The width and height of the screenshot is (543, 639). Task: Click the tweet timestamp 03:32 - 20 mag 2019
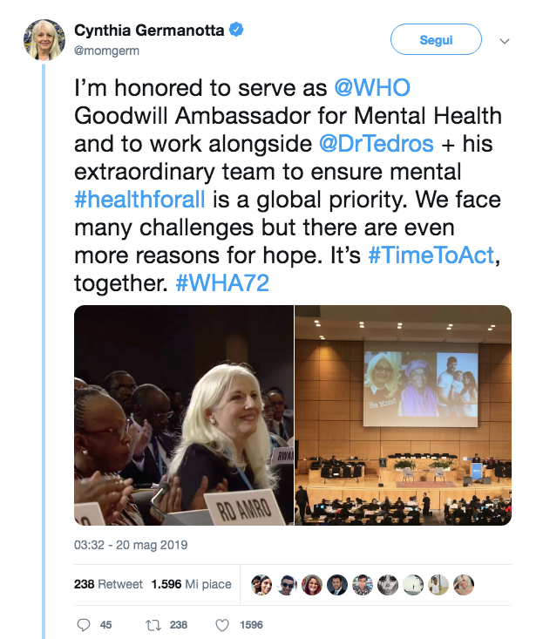pos(131,546)
